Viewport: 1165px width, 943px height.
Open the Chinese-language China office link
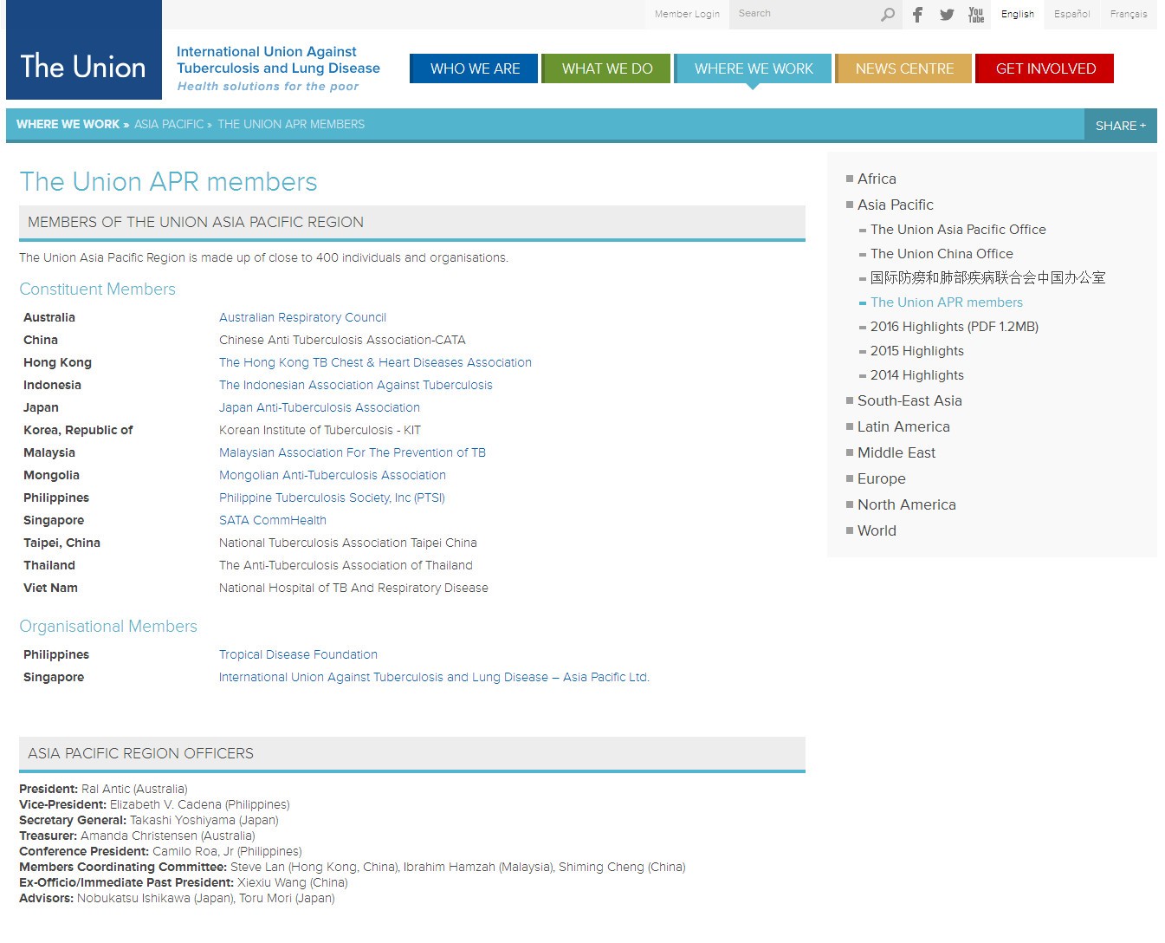pyautogui.click(x=987, y=278)
